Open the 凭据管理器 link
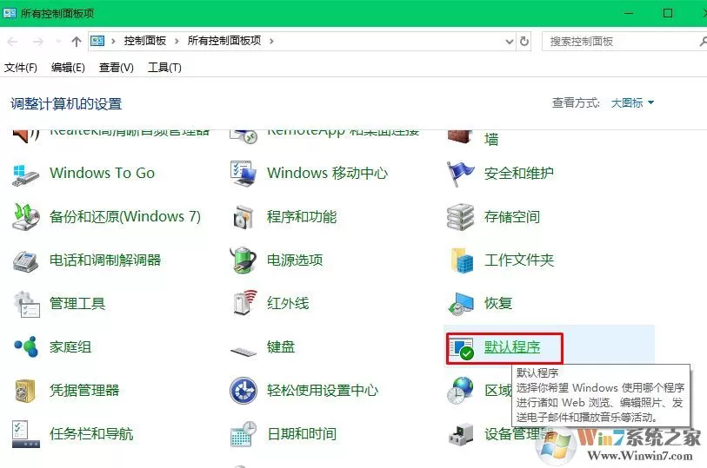 pyautogui.click(x=84, y=390)
